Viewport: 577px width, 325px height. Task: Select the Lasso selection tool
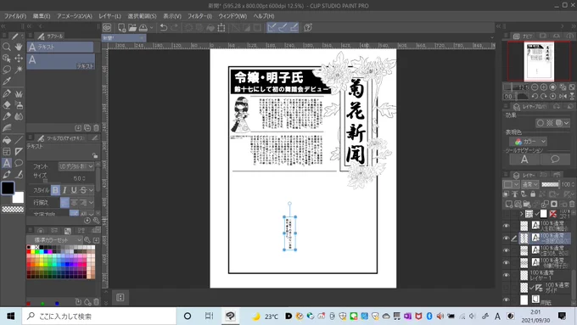(x=6, y=70)
